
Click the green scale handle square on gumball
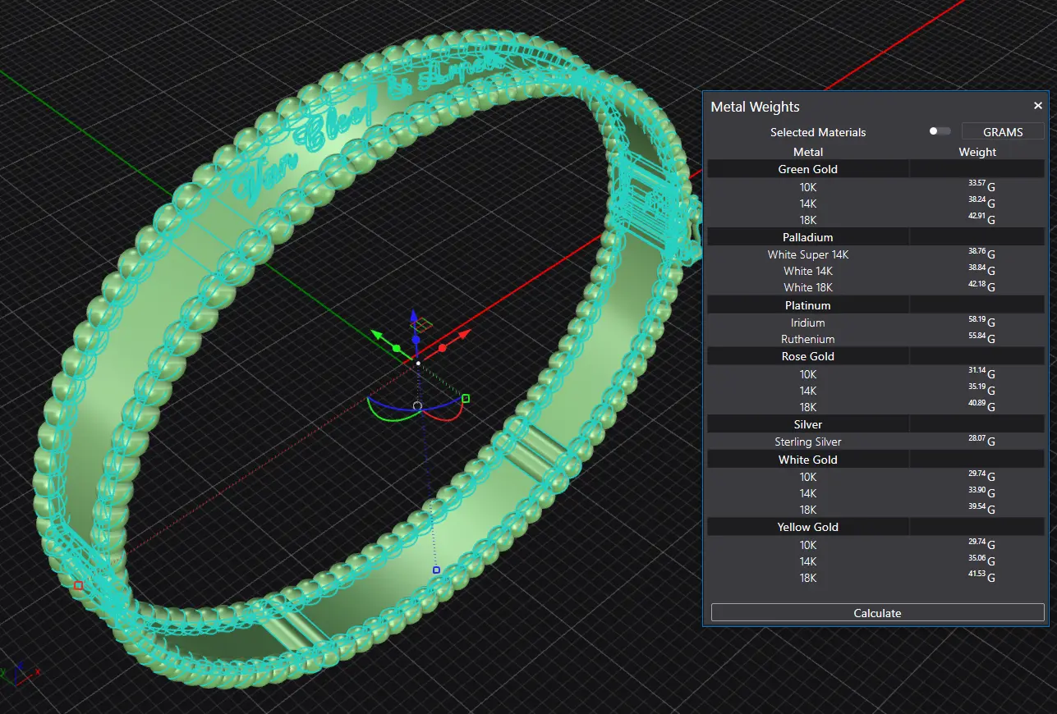(466, 398)
